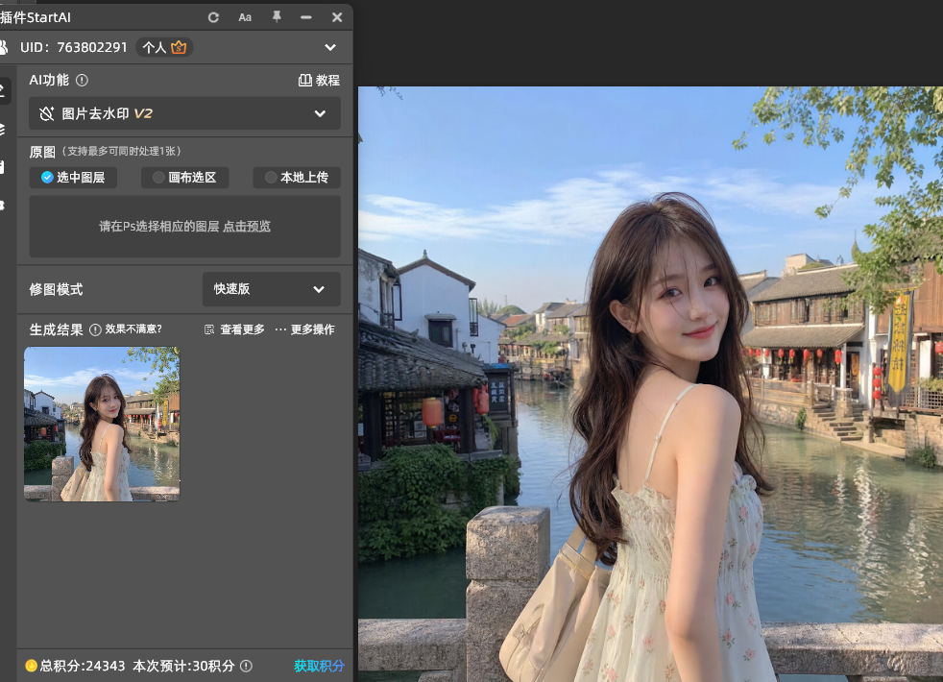
Task: Click the crown membership badge icon
Action: pos(179,47)
